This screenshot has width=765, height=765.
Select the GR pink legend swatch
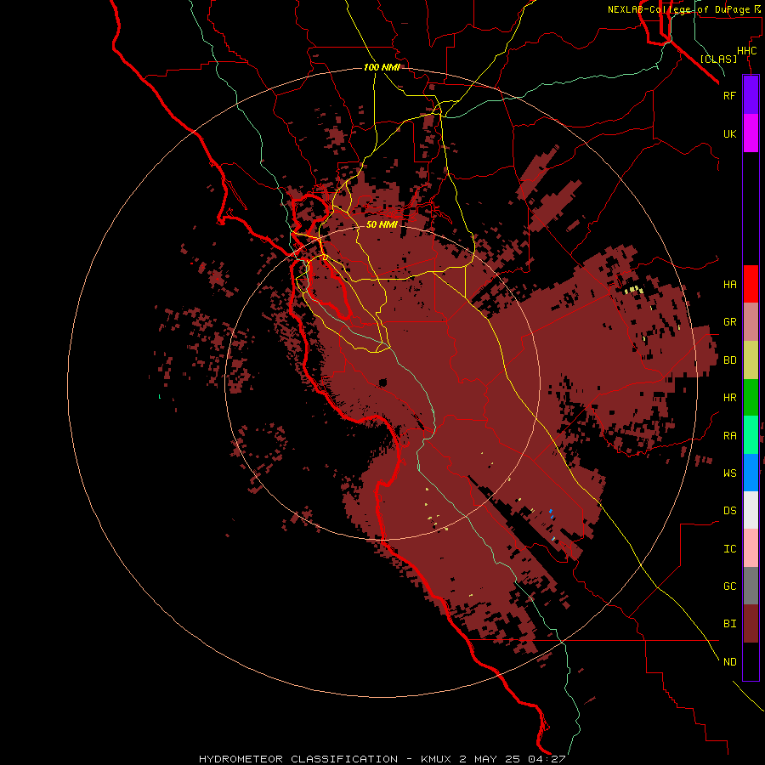pos(751,322)
